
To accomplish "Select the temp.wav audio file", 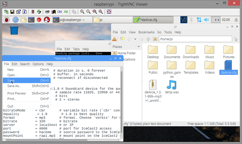I will coord(172,87).
